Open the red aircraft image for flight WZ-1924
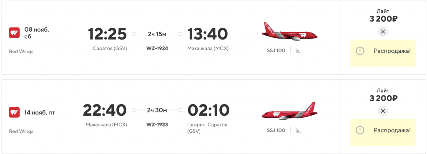Screen dimensions: 427x154 289,32
